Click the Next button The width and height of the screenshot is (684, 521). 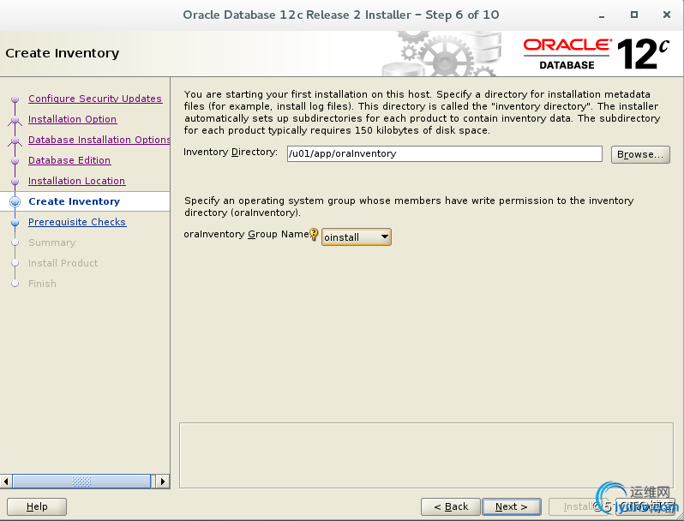click(512, 506)
